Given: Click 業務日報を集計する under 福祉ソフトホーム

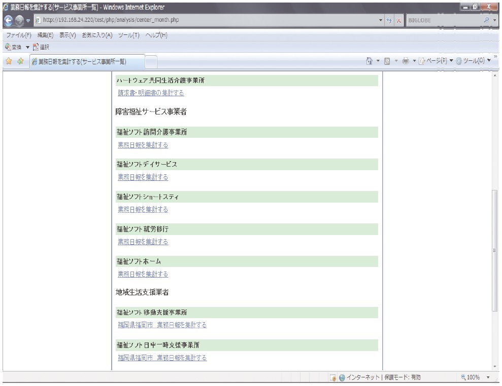Looking at the screenshot, I should [x=143, y=274].
